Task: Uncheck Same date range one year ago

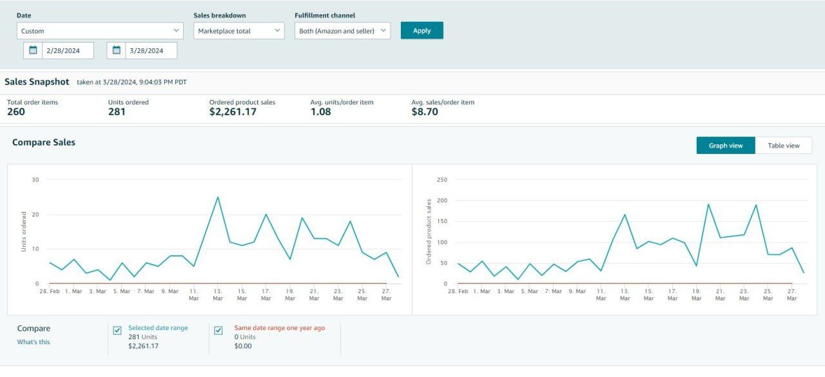Action: 218,331
